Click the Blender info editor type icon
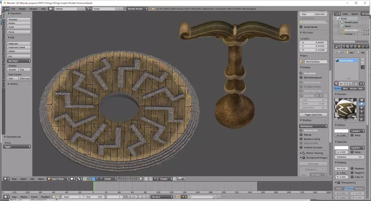This screenshot has width=371, height=201. pyautogui.click(x=6, y=9)
